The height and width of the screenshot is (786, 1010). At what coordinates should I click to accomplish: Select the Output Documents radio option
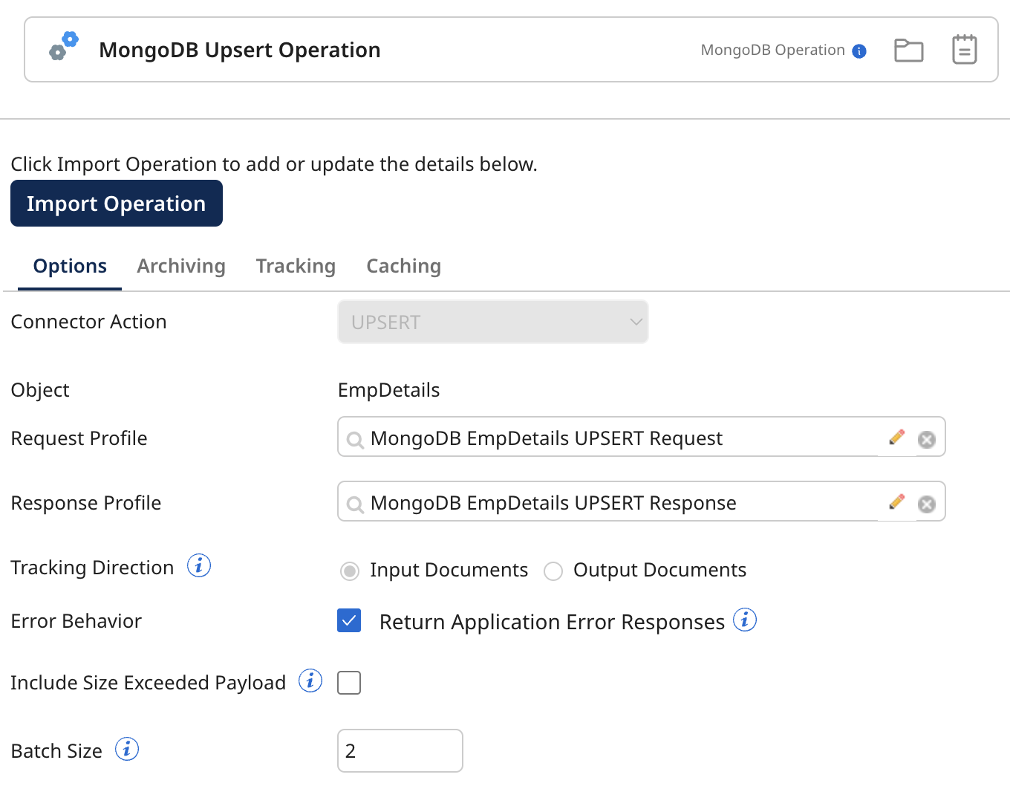553,571
